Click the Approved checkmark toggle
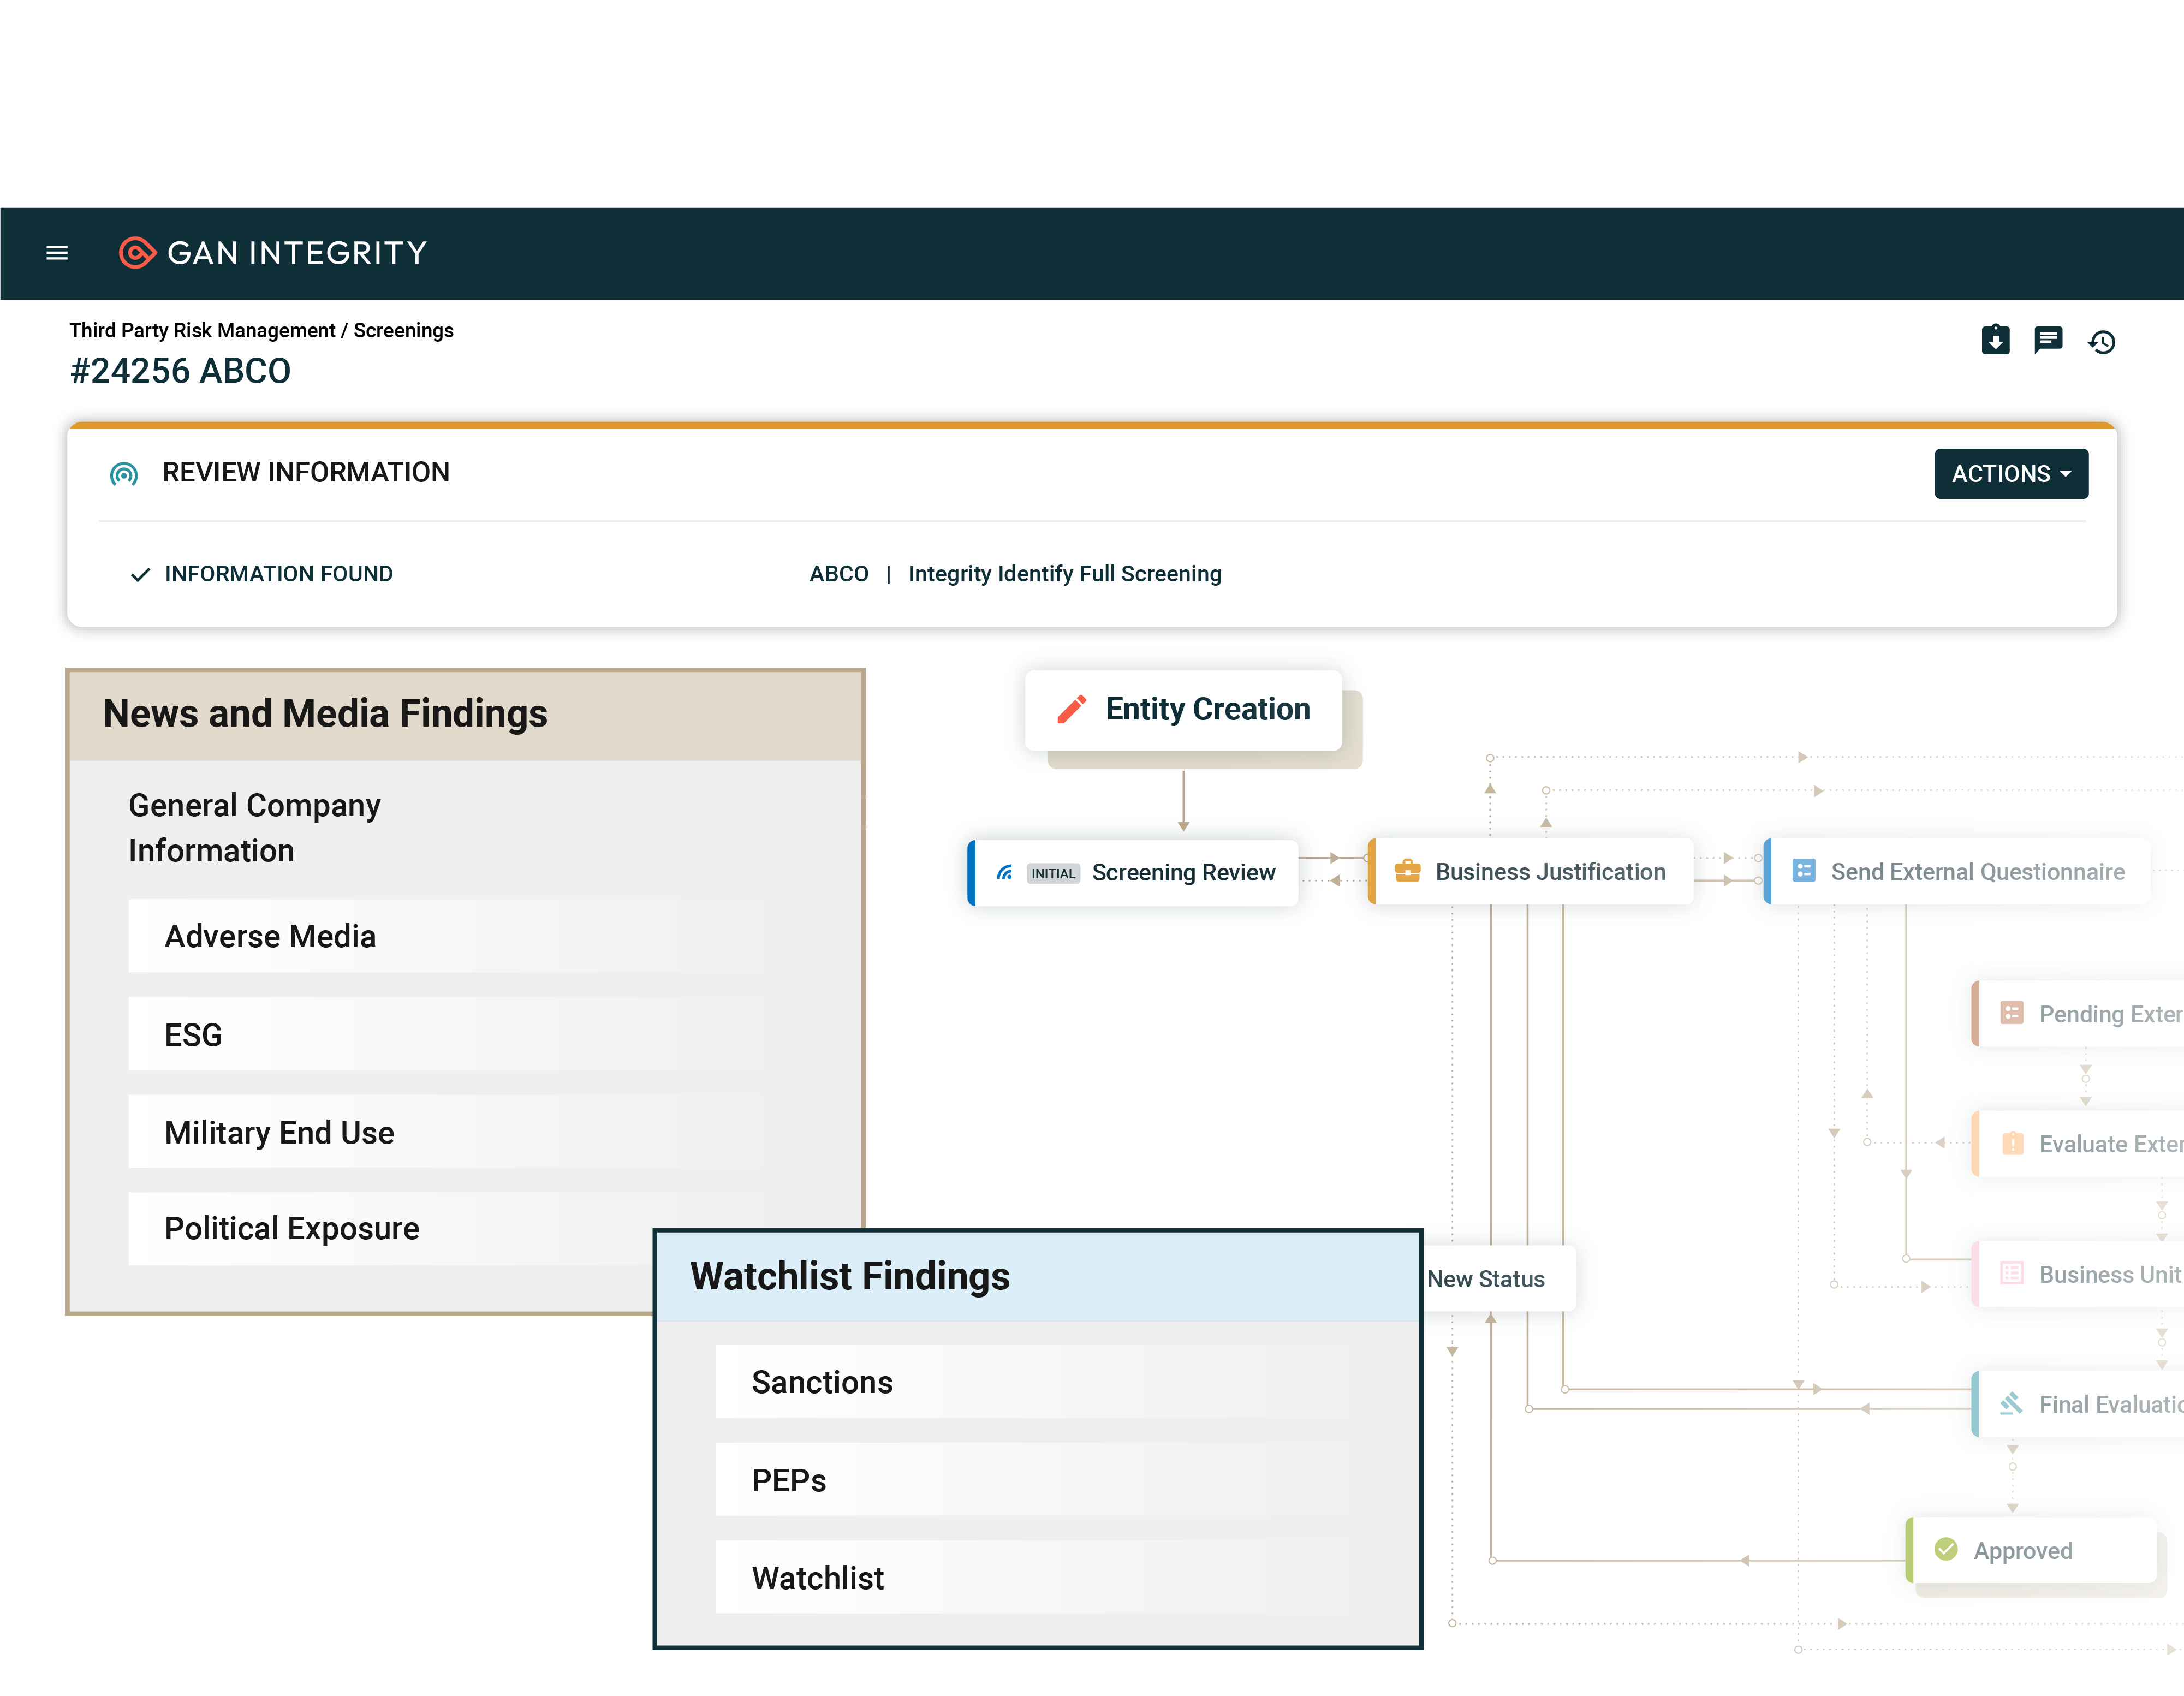Viewport: 2184px width, 1696px height. coord(1945,1550)
